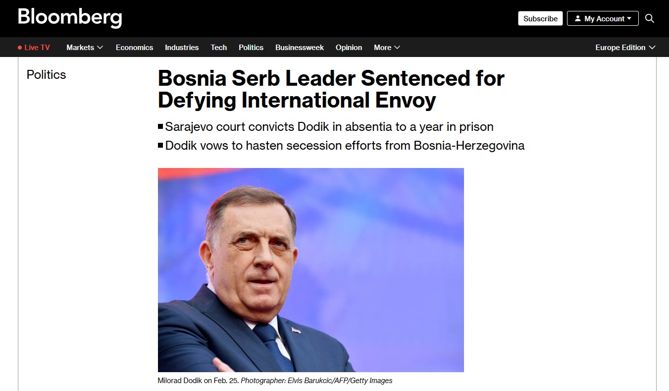Select Politics in the navigation bar
This screenshot has height=391, width=669.
[x=251, y=48]
